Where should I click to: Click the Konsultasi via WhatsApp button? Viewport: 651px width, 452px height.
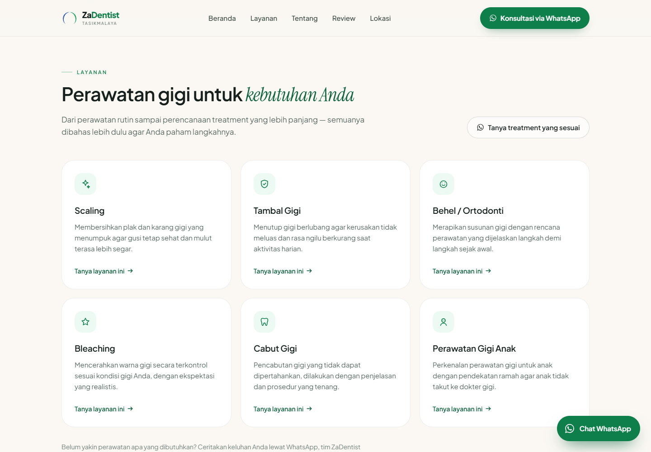point(535,18)
